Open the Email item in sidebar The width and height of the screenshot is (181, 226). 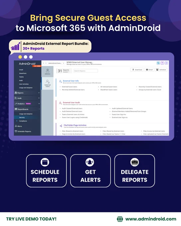pos(21,70)
